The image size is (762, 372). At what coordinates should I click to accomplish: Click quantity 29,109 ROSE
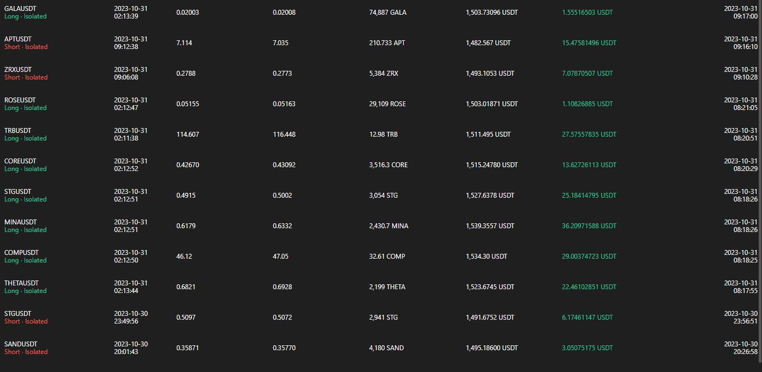(387, 103)
